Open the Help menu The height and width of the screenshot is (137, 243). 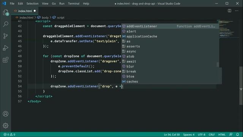tap(86, 3)
